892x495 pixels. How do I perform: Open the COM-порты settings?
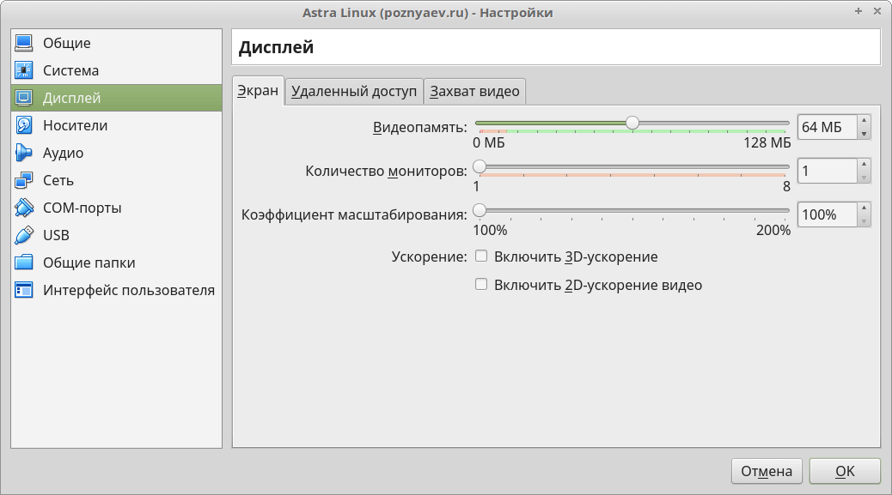tap(116, 208)
